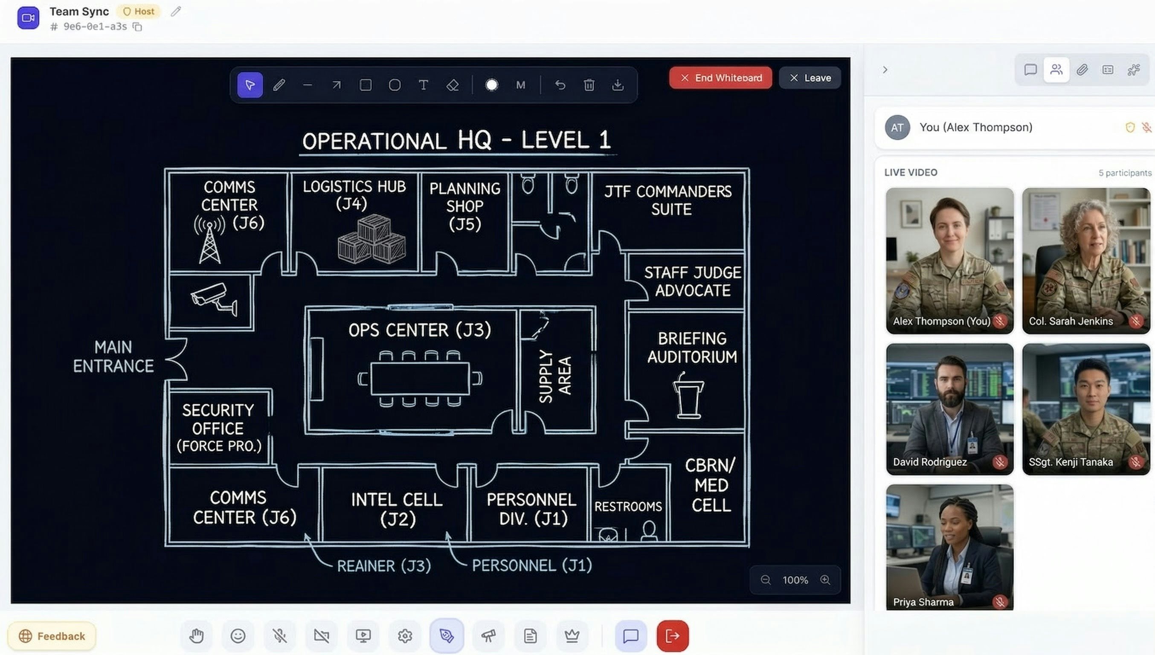
Task: Raise hand using bottom bar icon
Action: click(x=196, y=636)
